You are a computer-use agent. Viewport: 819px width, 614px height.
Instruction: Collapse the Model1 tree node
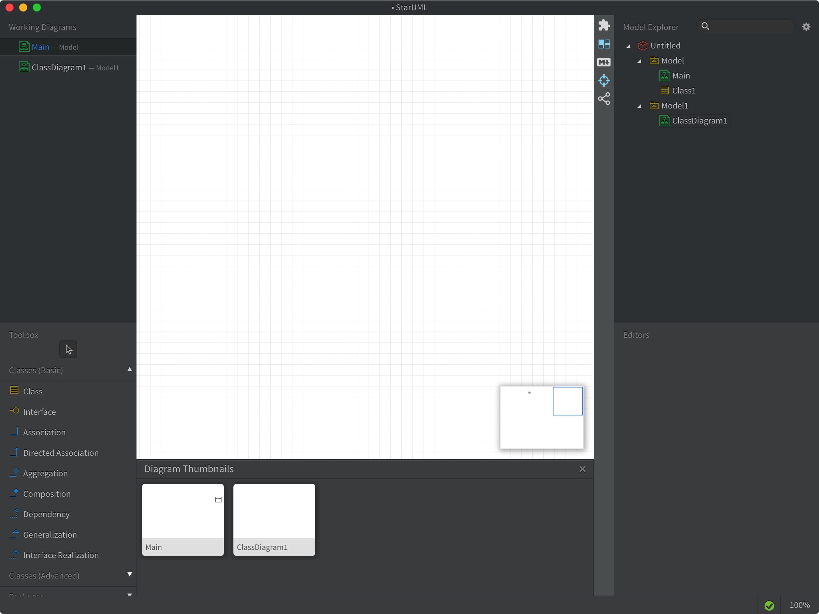click(x=640, y=106)
